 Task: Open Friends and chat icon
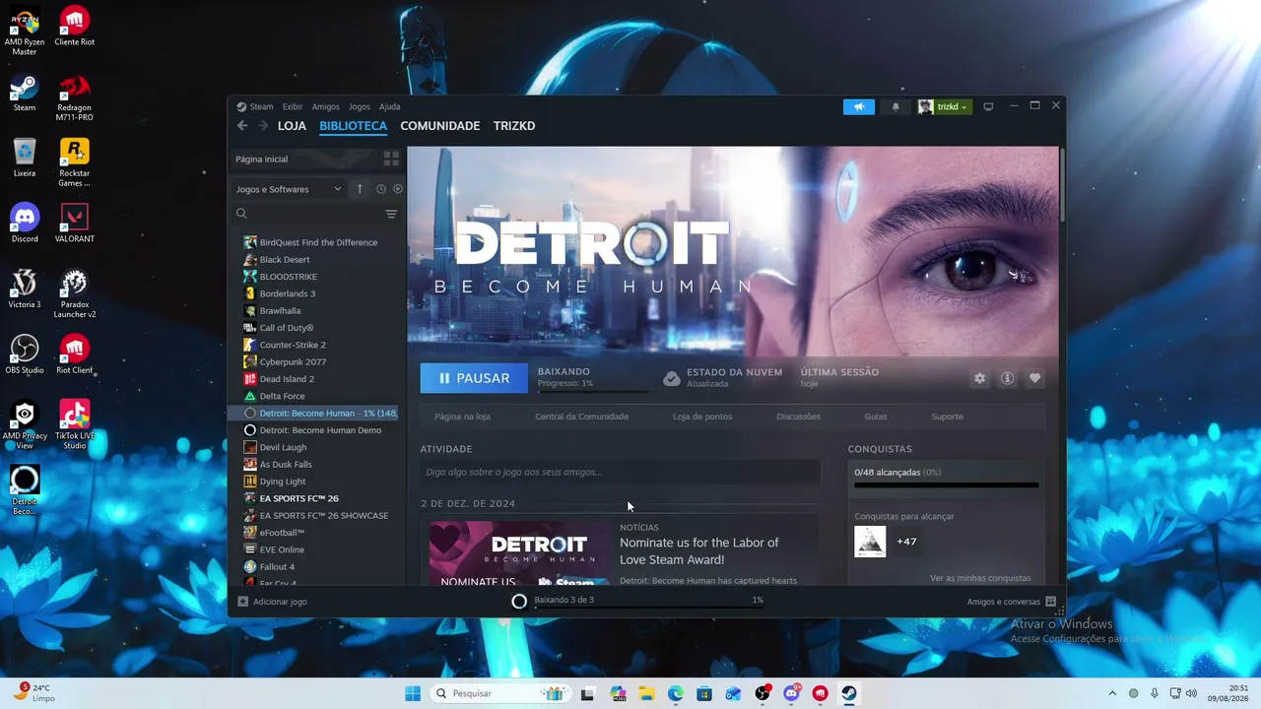(1050, 602)
